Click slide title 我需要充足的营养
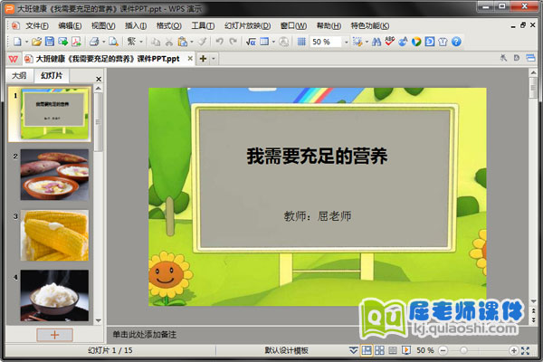Image resolution: width=543 pixels, height=362 pixels. (318, 157)
